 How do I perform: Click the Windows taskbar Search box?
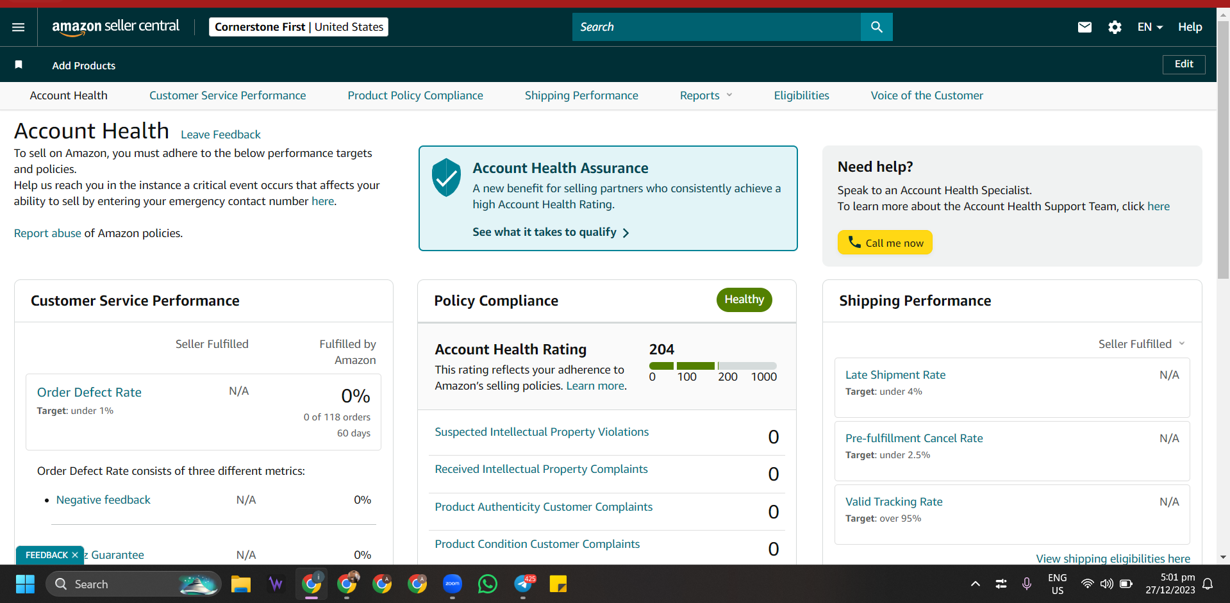pos(133,584)
